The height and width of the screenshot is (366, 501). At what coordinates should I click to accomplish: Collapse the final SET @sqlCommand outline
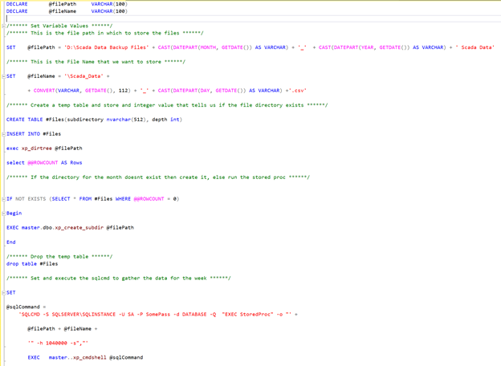pyautogui.click(x=3, y=292)
